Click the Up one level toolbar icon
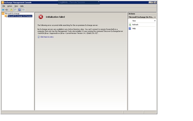 pyautogui.click(x=11, y=10)
